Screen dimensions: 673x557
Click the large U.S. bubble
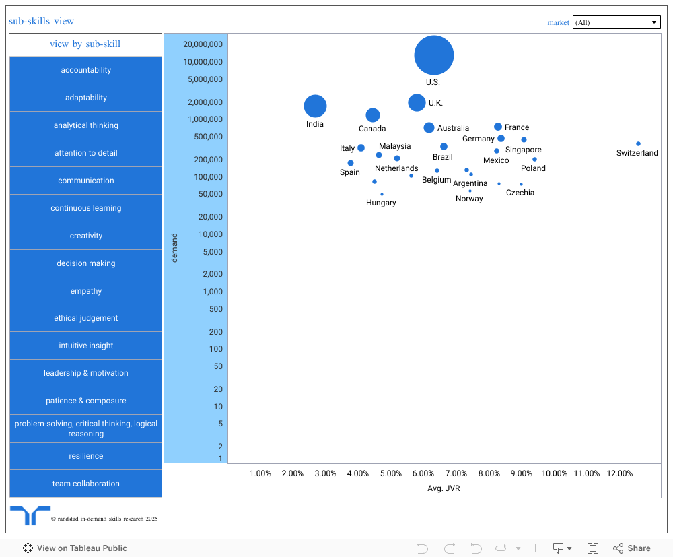(x=434, y=55)
